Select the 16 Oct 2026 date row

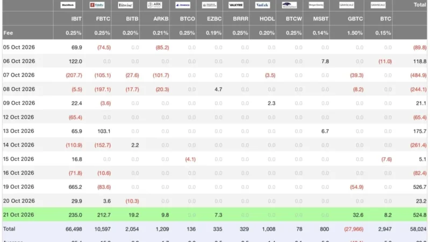(x=18, y=173)
